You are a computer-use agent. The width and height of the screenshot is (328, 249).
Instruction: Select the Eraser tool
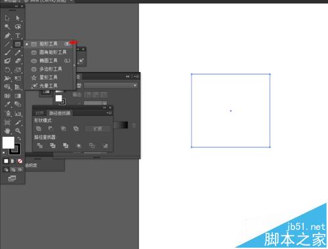18,61
